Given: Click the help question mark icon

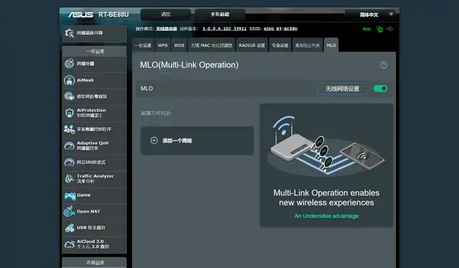Looking at the screenshot, I should click(x=384, y=65).
